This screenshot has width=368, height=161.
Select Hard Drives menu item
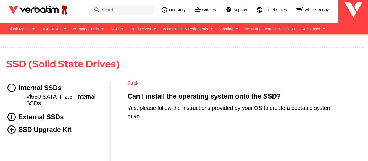(x=141, y=29)
